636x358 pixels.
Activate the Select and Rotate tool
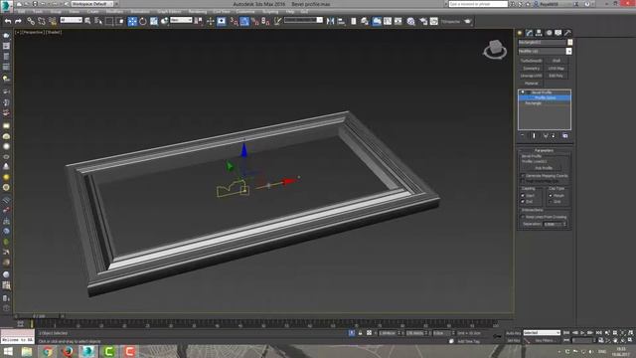tap(143, 21)
